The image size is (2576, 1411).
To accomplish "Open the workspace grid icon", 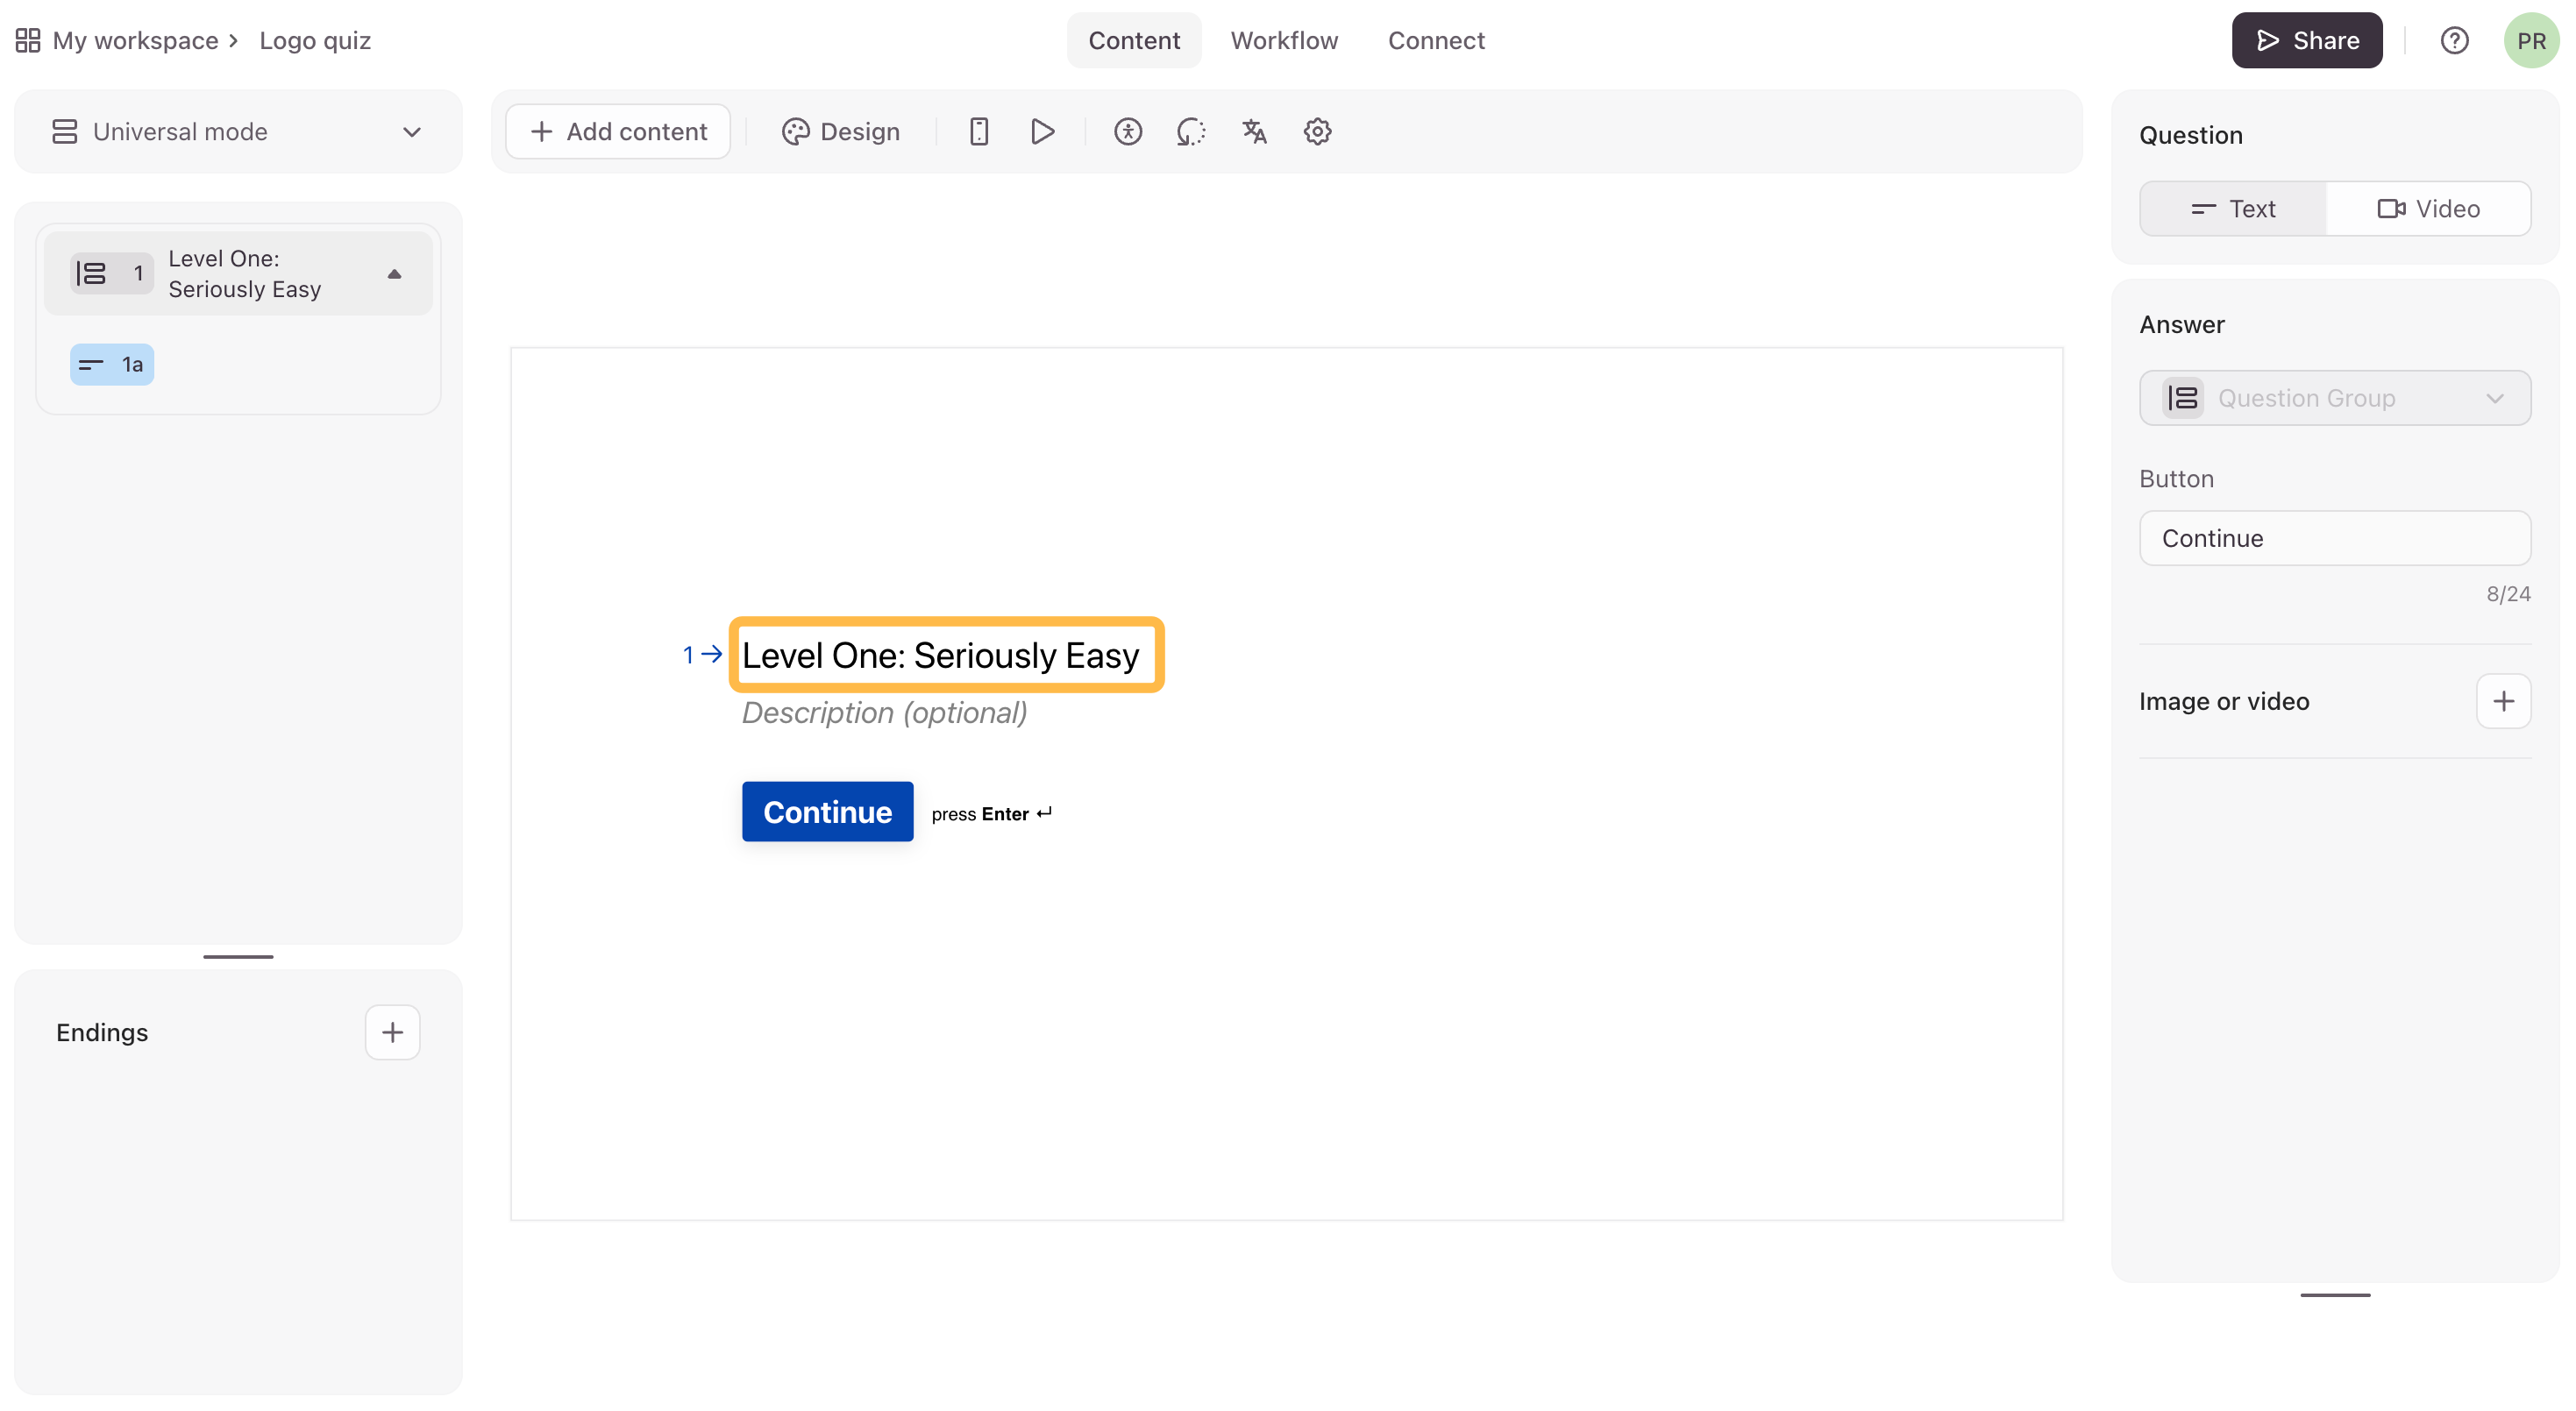I will pos(28,40).
